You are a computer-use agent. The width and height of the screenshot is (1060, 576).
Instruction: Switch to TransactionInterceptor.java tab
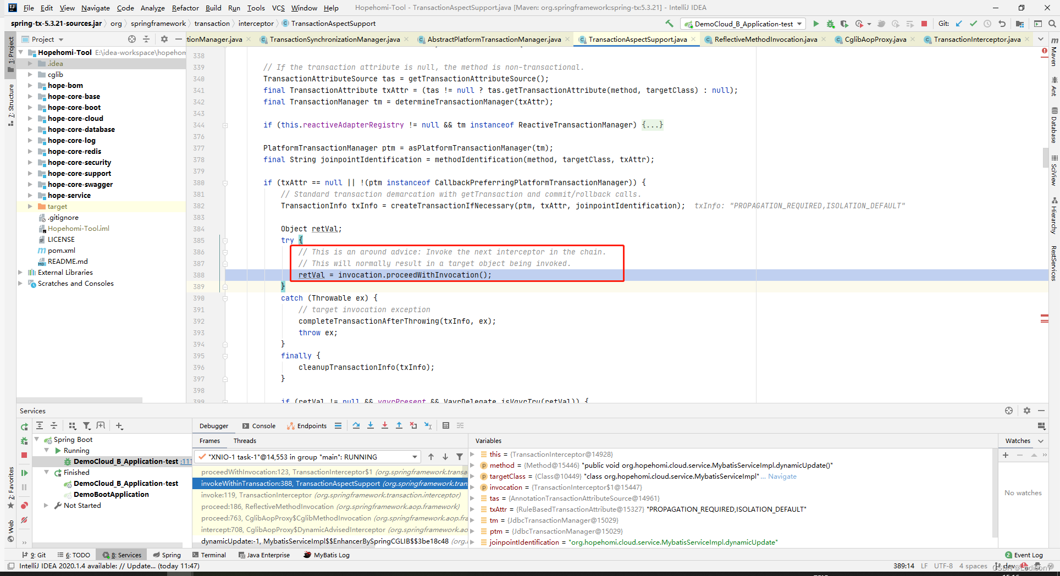[x=976, y=39]
